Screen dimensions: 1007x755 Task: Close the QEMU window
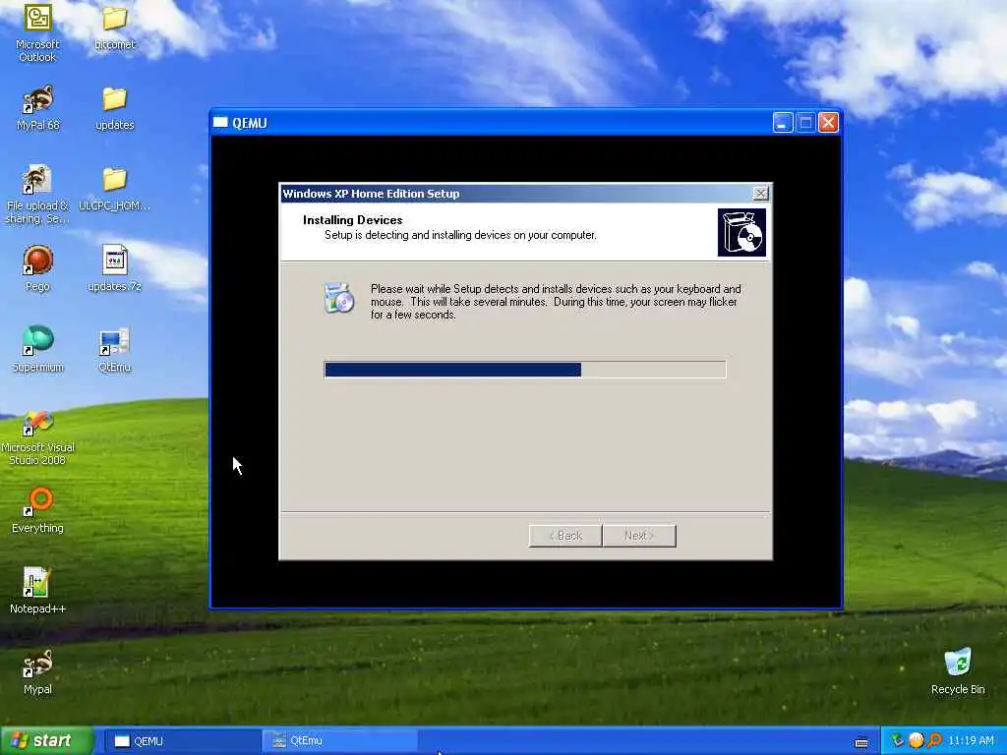pos(828,123)
